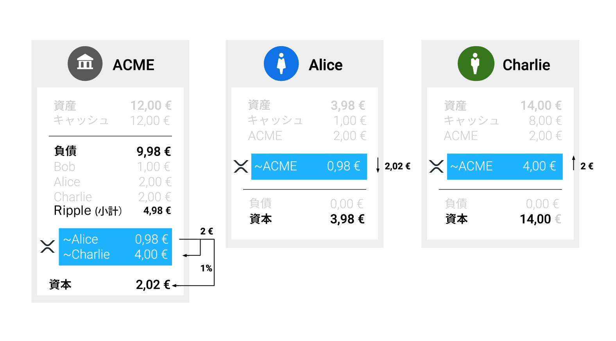Select the ~Charlie 4,00 € row
The width and height of the screenshot is (616, 341).
[115, 255]
